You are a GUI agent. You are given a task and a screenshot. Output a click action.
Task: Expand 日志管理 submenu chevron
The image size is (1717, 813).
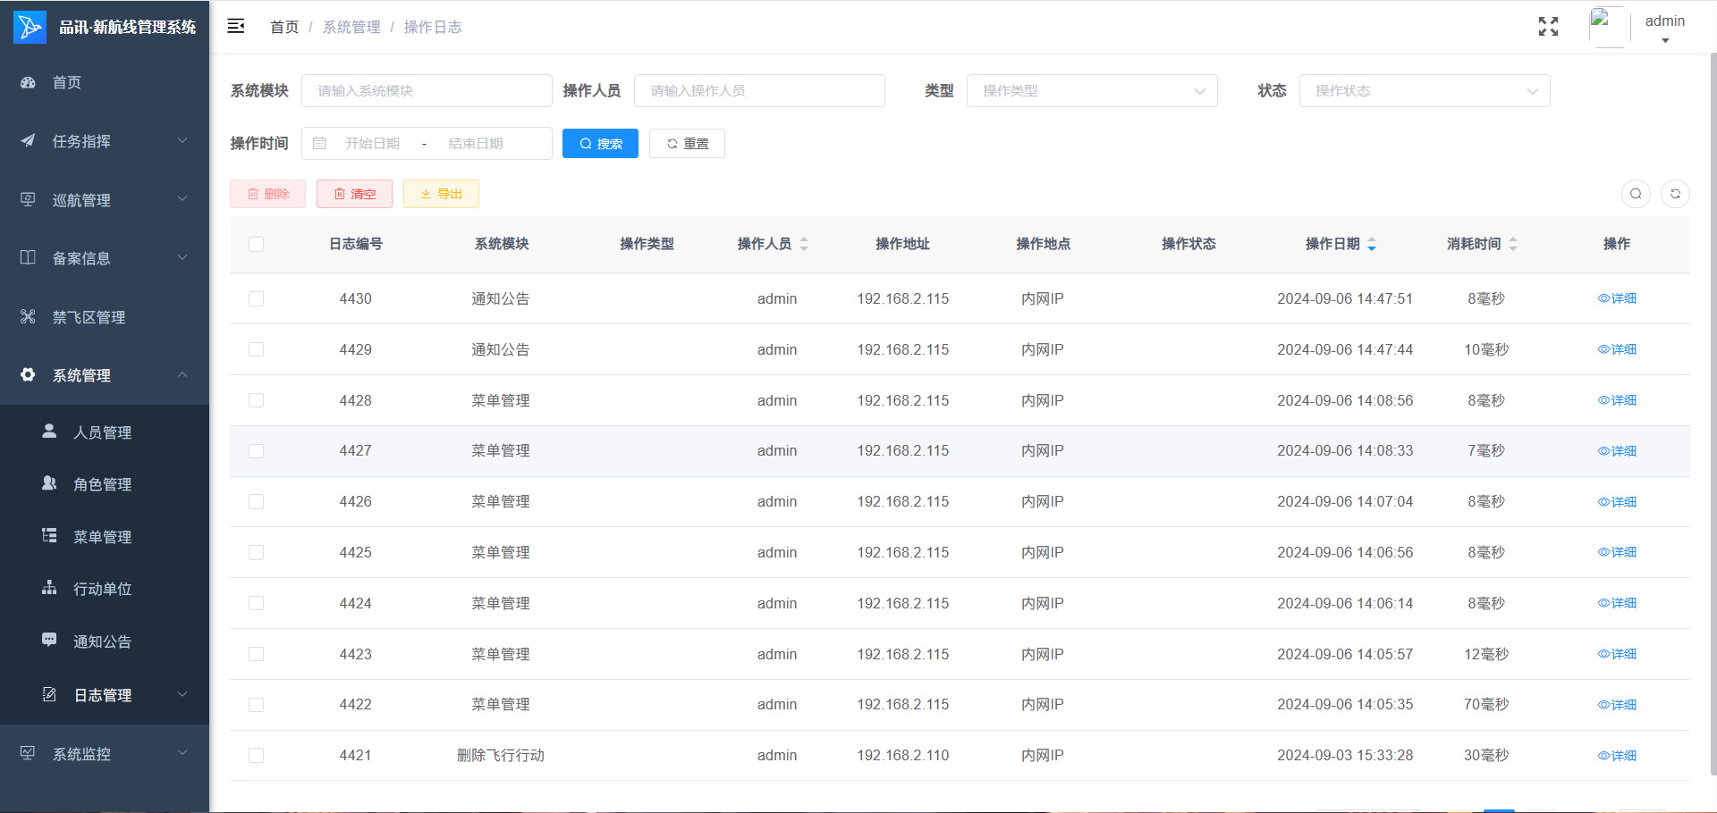(182, 694)
